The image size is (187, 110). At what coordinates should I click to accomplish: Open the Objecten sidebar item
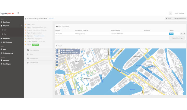pyautogui.click(x=6, y=26)
